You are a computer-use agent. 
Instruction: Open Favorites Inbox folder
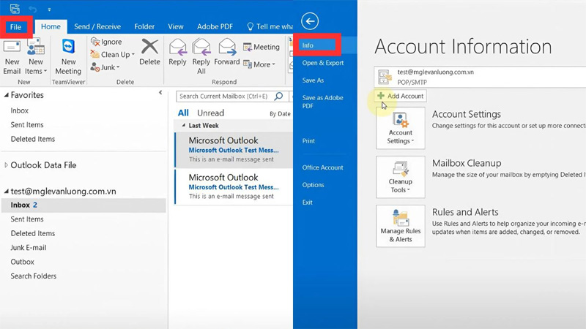[20, 111]
